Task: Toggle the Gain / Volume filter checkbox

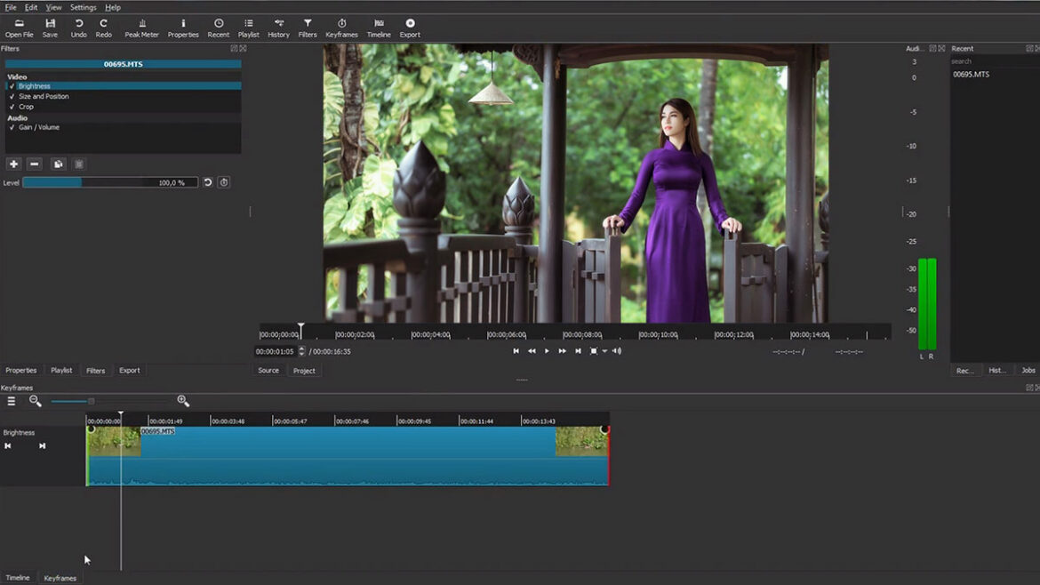Action: pyautogui.click(x=12, y=127)
